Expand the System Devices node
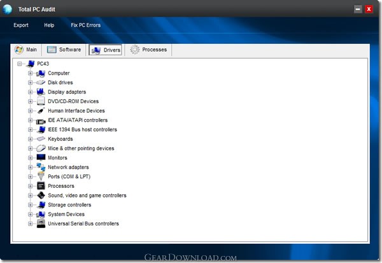 pyautogui.click(x=30, y=214)
